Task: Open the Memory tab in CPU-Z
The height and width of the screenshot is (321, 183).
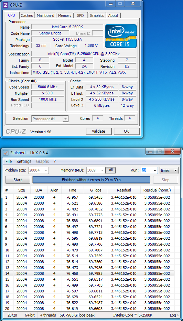Action: coord(65,15)
